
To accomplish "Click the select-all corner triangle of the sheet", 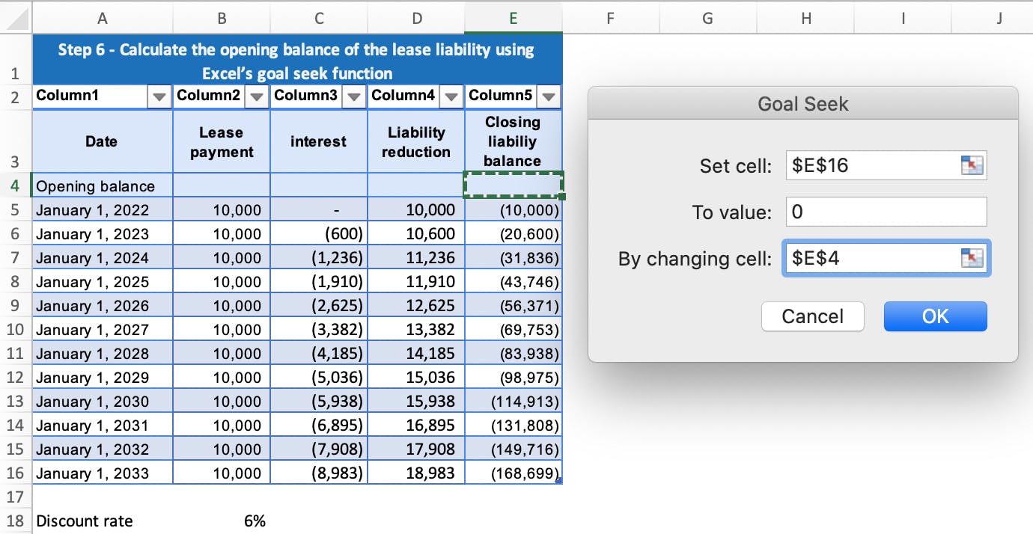I will click(x=16, y=19).
